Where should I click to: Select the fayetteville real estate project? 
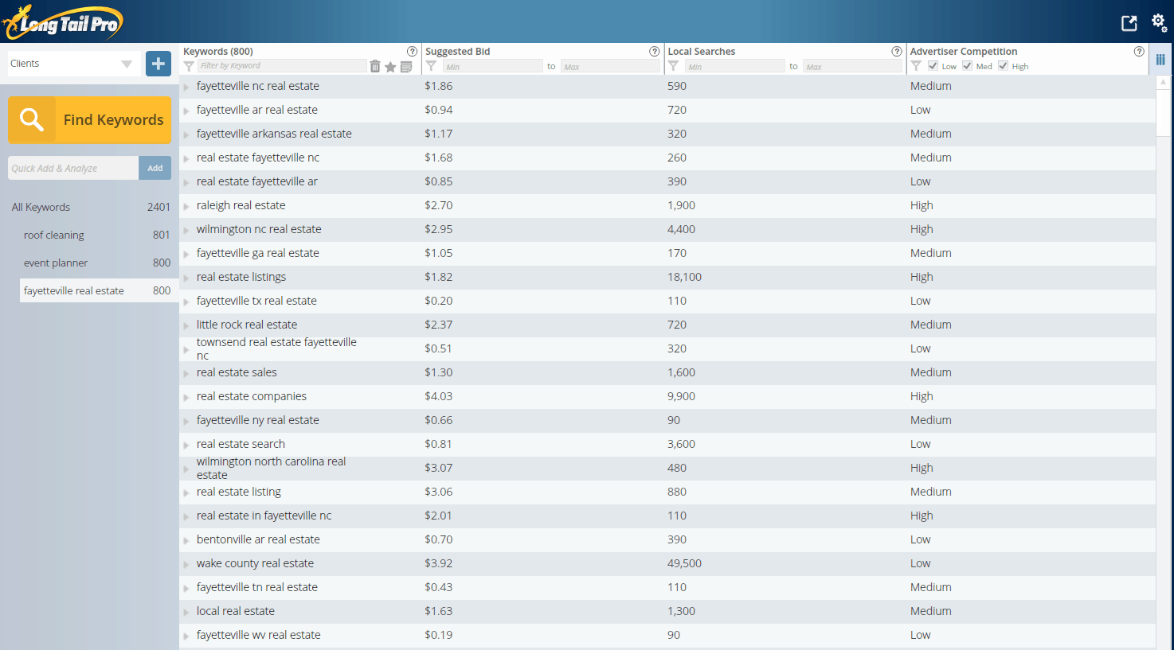point(99,290)
